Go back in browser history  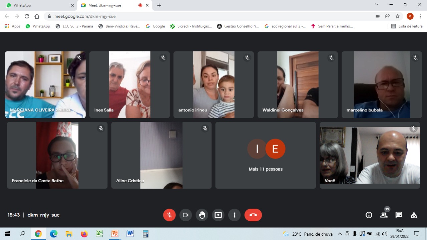coord(7,16)
